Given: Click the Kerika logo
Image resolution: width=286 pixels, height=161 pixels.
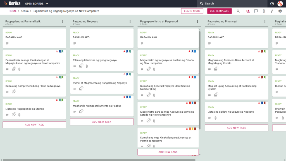Looking at the screenshot, I should click(x=12, y=3).
